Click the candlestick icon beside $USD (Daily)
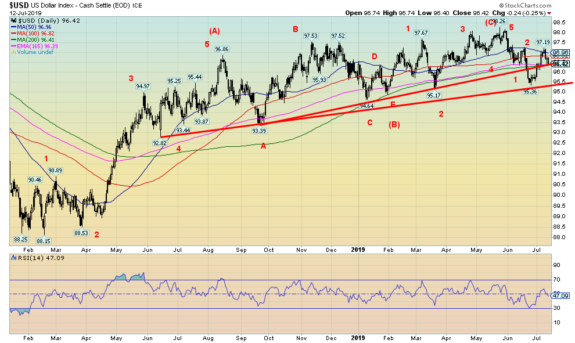The image size is (575, 343). [12, 20]
